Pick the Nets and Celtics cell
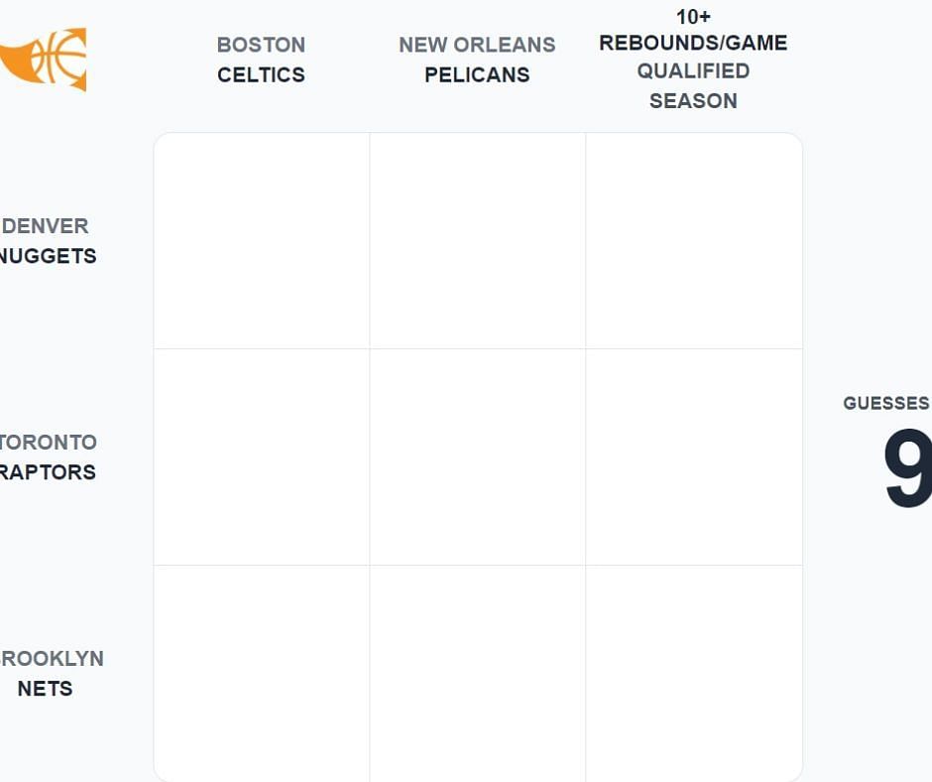The image size is (932, 782). click(262, 673)
